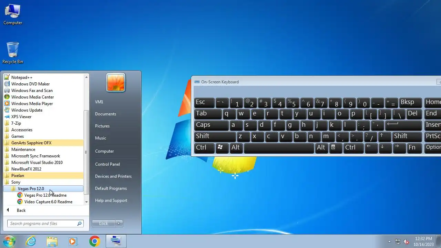Show hidden tray icons arrow
The height and width of the screenshot is (248, 441).
click(390, 241)
